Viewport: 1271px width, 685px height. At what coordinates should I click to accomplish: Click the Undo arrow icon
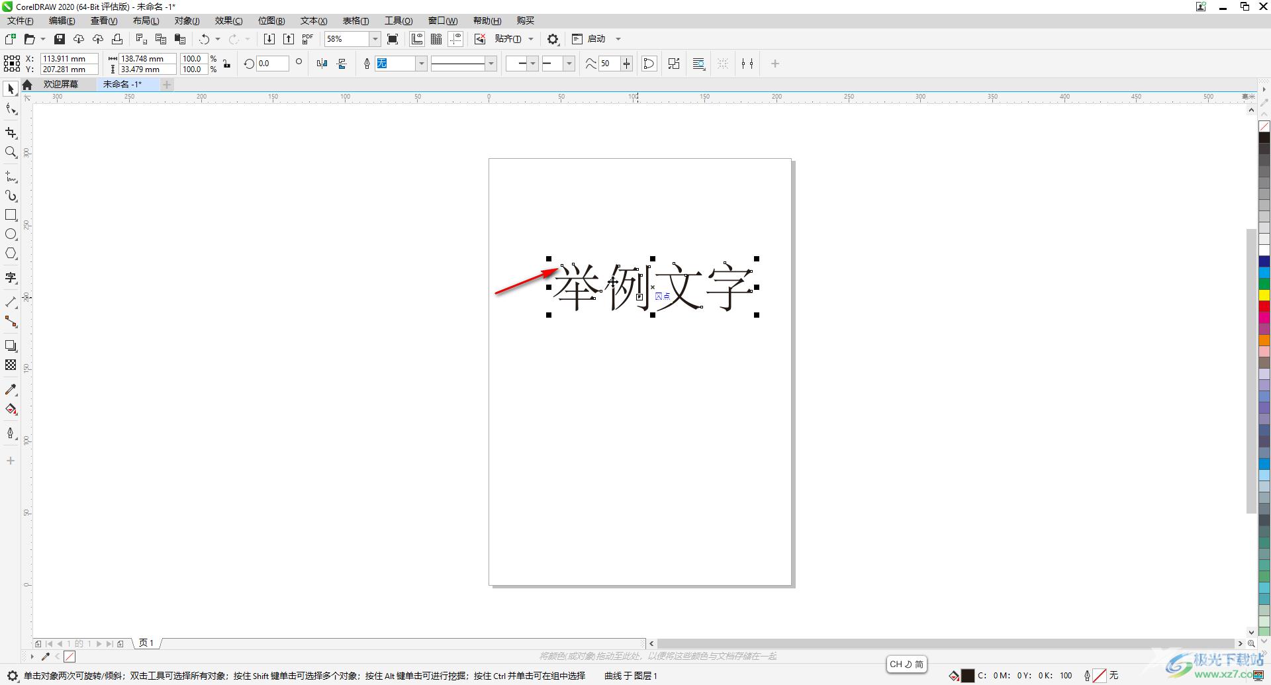click(205, 39)
